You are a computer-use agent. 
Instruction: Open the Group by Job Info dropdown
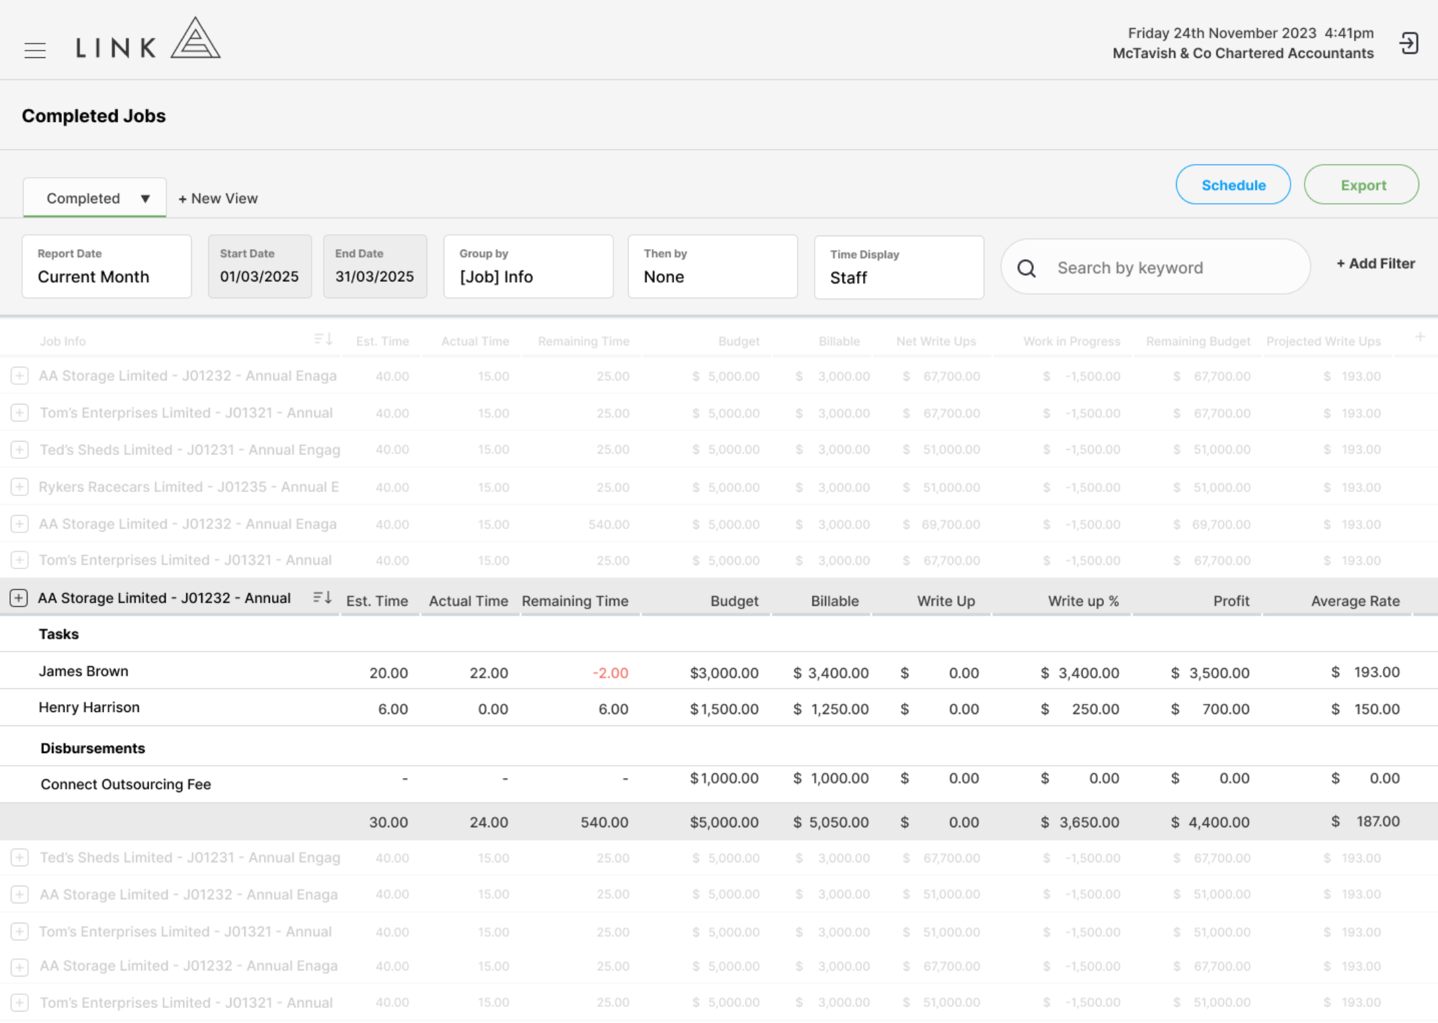coord(528,267)
